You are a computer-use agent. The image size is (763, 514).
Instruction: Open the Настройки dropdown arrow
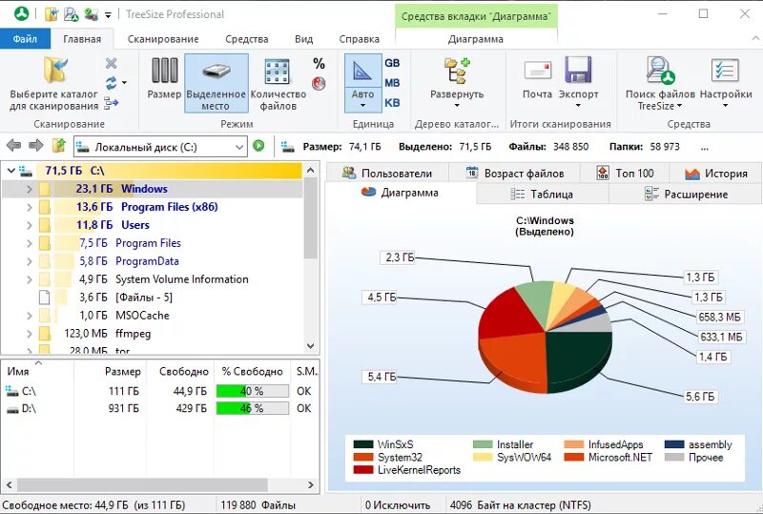[x=725, y=106]
